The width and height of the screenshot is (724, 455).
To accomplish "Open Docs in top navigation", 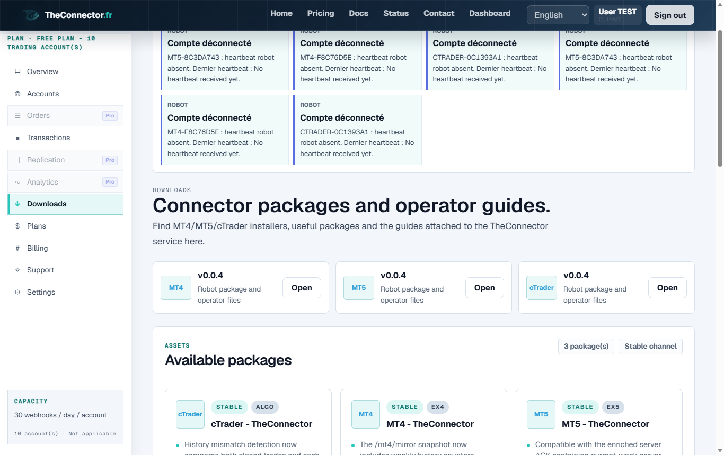I will tap(359, 13).
